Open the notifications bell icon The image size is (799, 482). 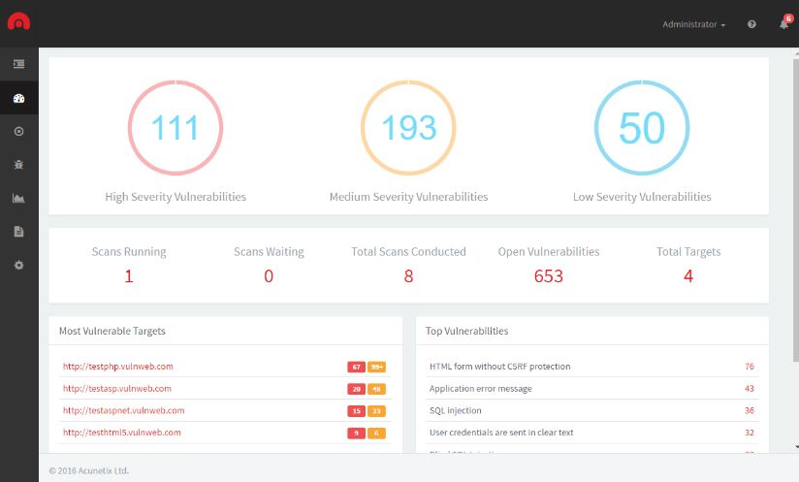(784, 24)
